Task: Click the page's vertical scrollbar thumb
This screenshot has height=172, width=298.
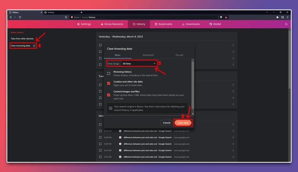Action: pos(289,60)
